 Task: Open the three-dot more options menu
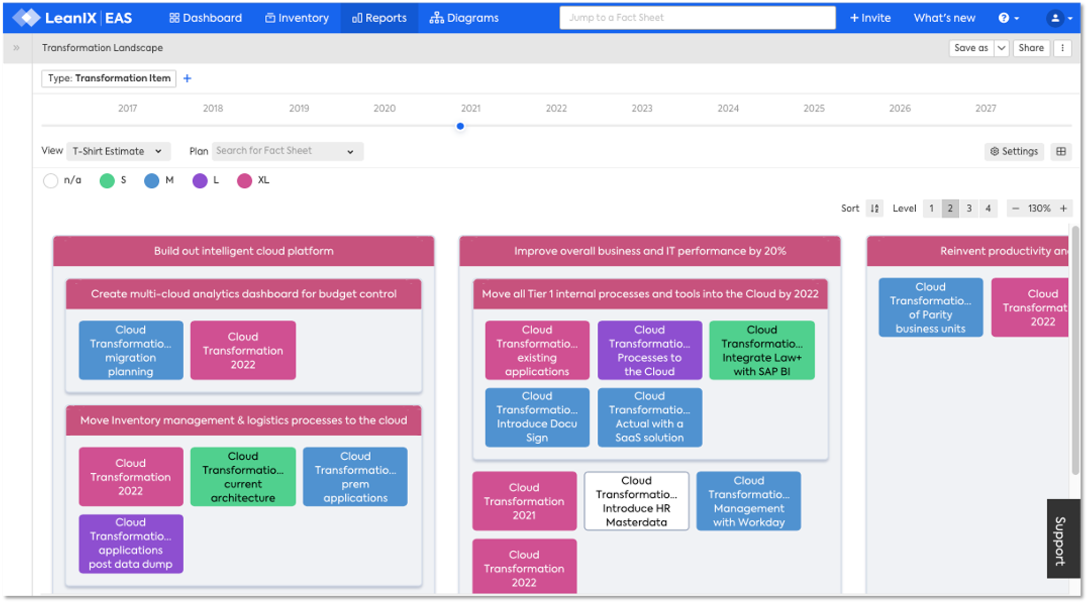pos(1062,48)
